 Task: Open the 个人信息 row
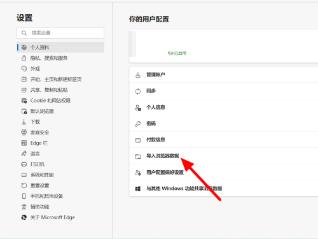point(224,107)
